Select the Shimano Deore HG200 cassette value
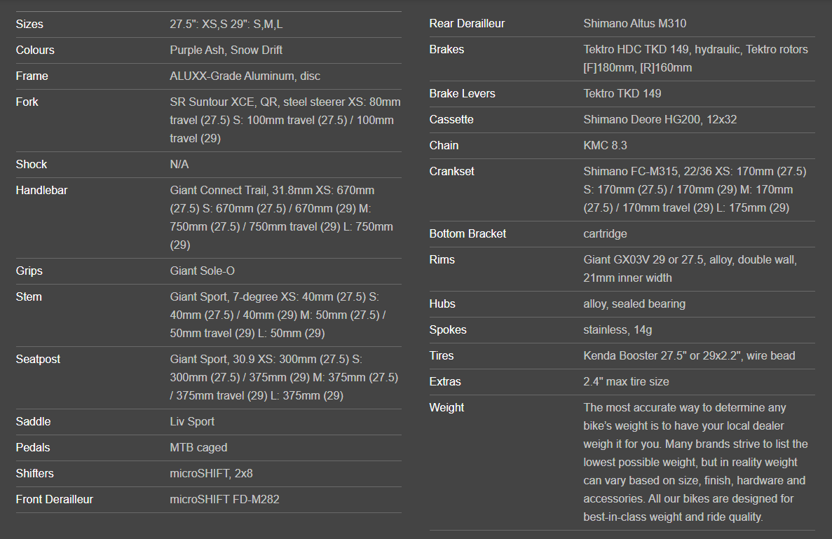Image resolution: width=832 pixels, height=539 pixels. coord(660,119)
